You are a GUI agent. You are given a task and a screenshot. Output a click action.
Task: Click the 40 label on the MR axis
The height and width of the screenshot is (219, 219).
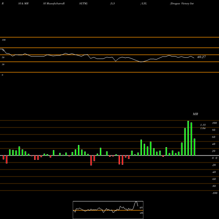click(x=214, y=144)
